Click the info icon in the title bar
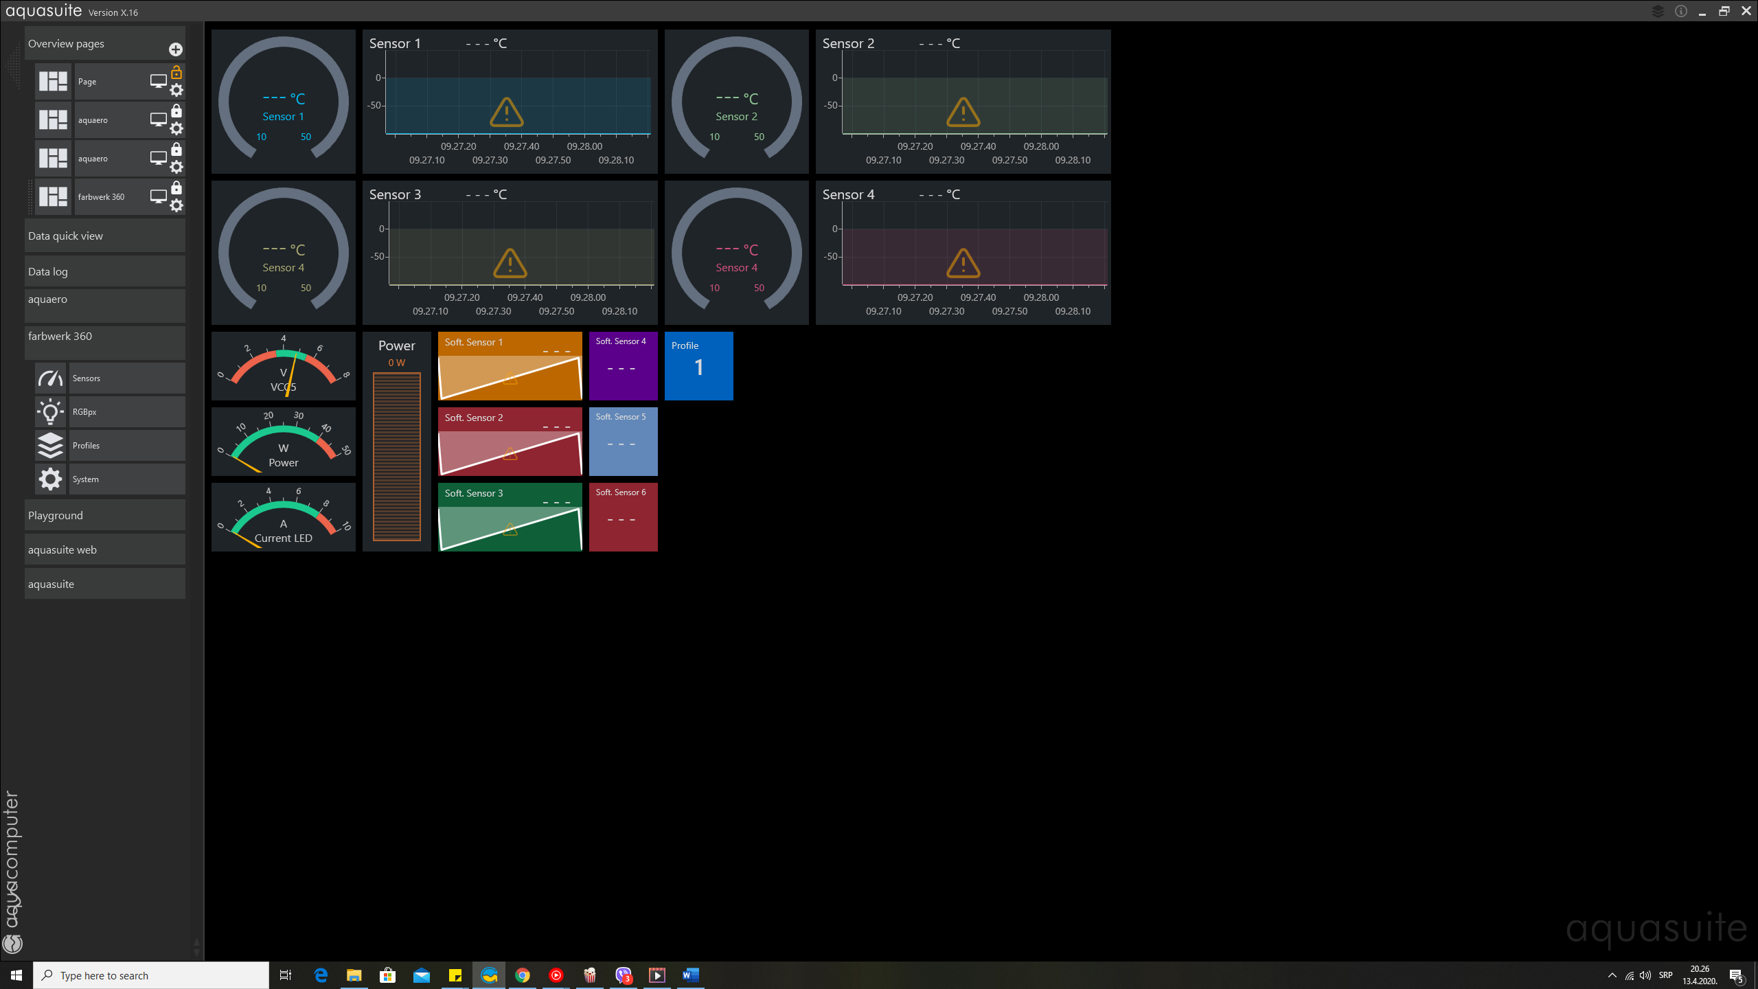The image size is (1758, 989). point(1680,12)
